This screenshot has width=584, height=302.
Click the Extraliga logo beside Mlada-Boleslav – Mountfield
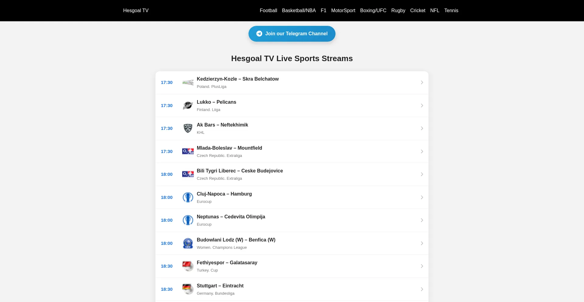coord(188,151)
